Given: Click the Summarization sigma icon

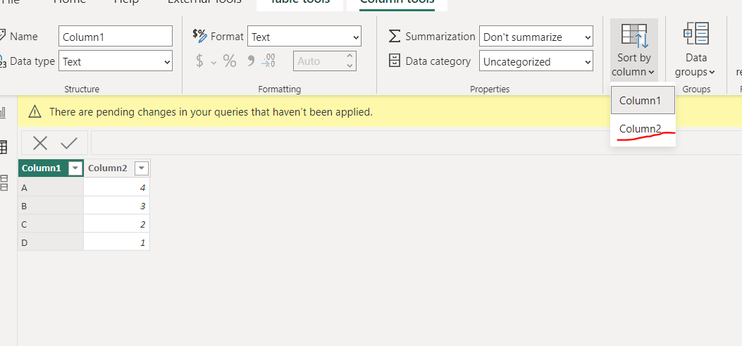Looking at the screenshot, I should coord(394,37).
